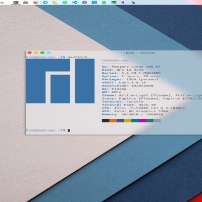Click the 'Icons: Papirus' line

click(152, 98)
